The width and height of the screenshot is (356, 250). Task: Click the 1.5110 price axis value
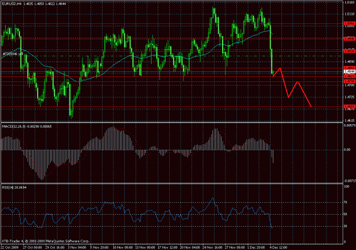(350, 14)
